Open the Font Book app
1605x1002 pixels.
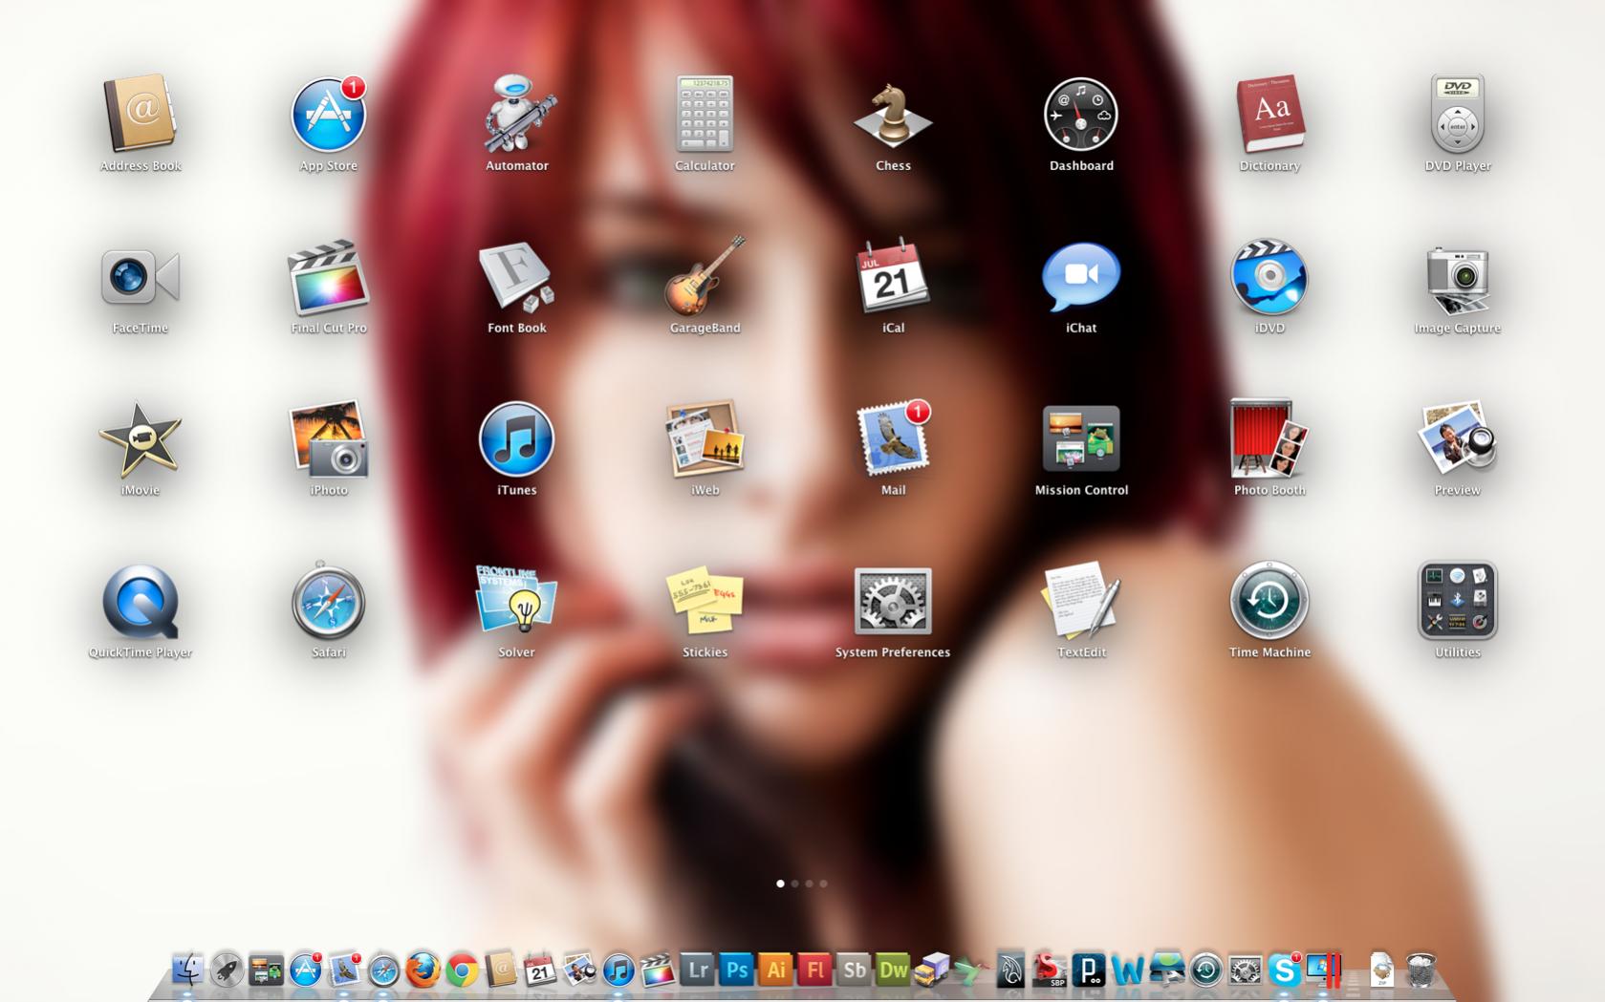click(x=517, y=277)
